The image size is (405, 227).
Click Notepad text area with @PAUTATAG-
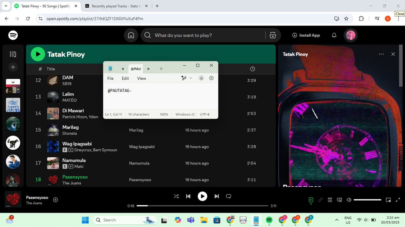click(160, 97)
